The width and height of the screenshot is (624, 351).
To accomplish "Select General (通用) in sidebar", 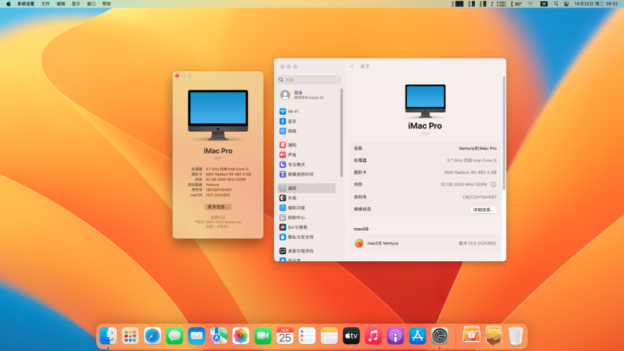I will coord(306,188).
